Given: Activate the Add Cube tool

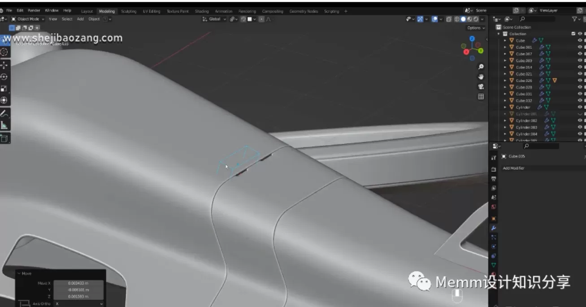Looking at the screenshot, I should (x=4, y=138).
